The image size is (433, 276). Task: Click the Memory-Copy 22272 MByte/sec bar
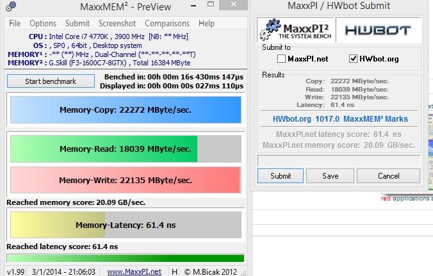point(126,110)
